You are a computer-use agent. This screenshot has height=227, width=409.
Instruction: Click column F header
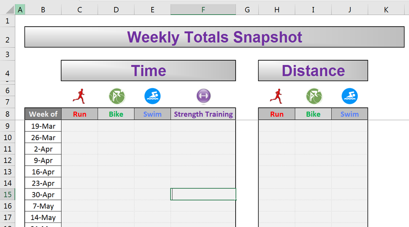click(x=203, y=10)
